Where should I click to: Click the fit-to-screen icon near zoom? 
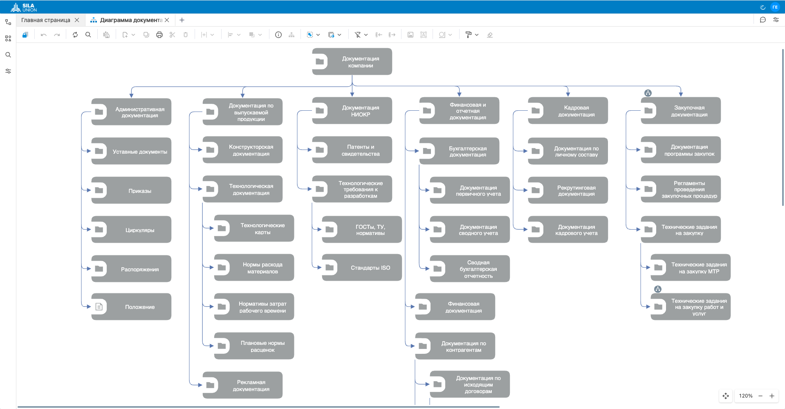(x=726, y=396)
